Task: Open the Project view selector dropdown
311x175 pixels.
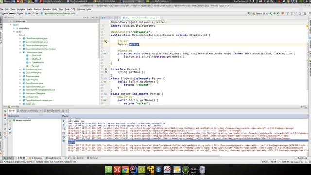Action: tap(13, 17)
